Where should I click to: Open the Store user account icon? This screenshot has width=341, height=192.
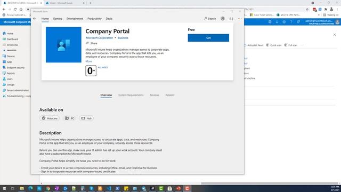(x=223, y=19)
